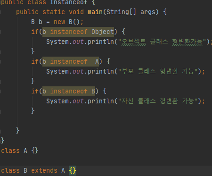Click the empty braces of "class A {}"
Viewport: 212px width, 176px height.
tap(35, 151)
